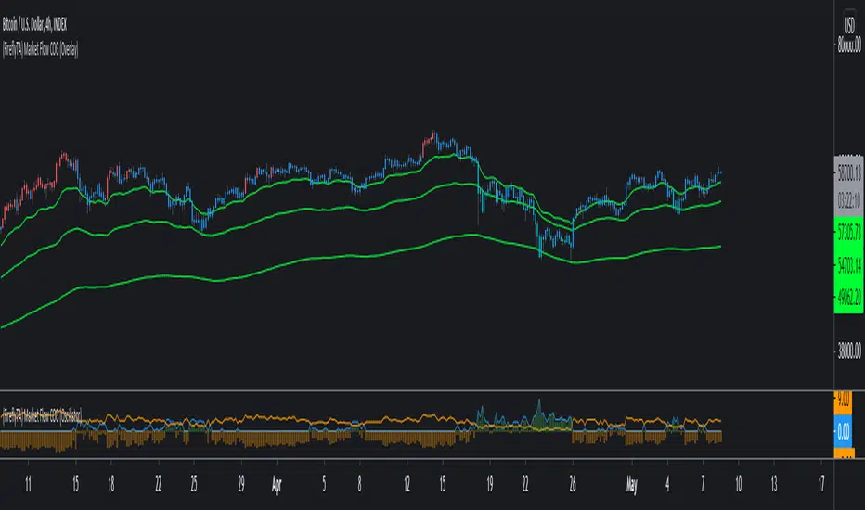
Task: Click the grey current price label above countdown
Action: coord(849,172)
